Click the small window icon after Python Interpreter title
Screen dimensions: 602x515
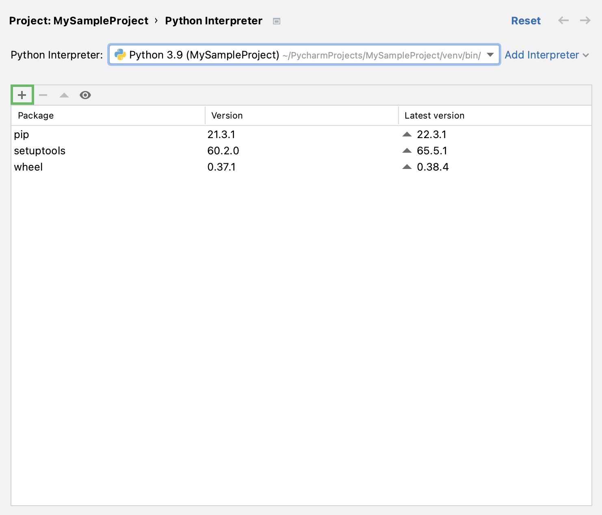coord(277,21)
